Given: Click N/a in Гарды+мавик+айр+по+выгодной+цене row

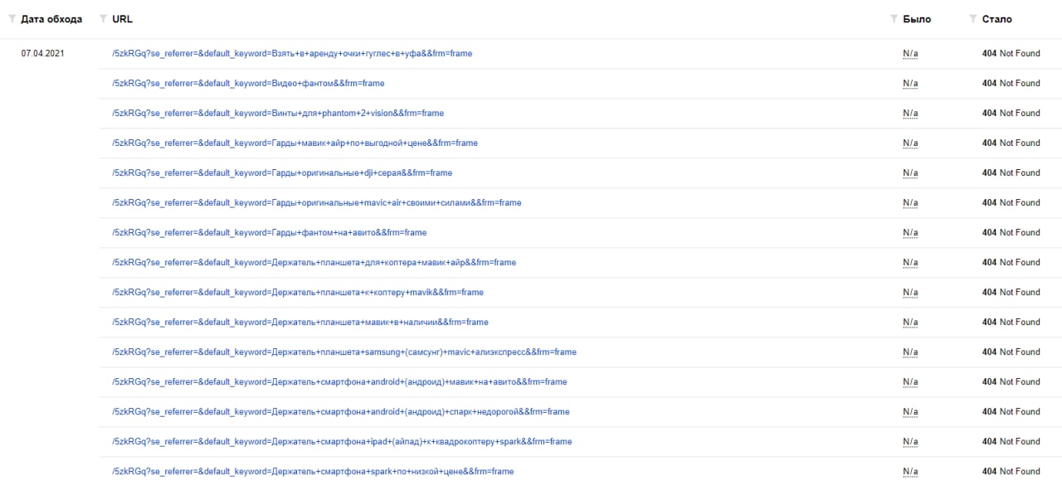Looking at the screenshot, I should click(x=910, y=143).
